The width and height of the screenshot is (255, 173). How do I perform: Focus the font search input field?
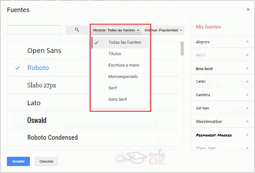[x=34, y=30]
